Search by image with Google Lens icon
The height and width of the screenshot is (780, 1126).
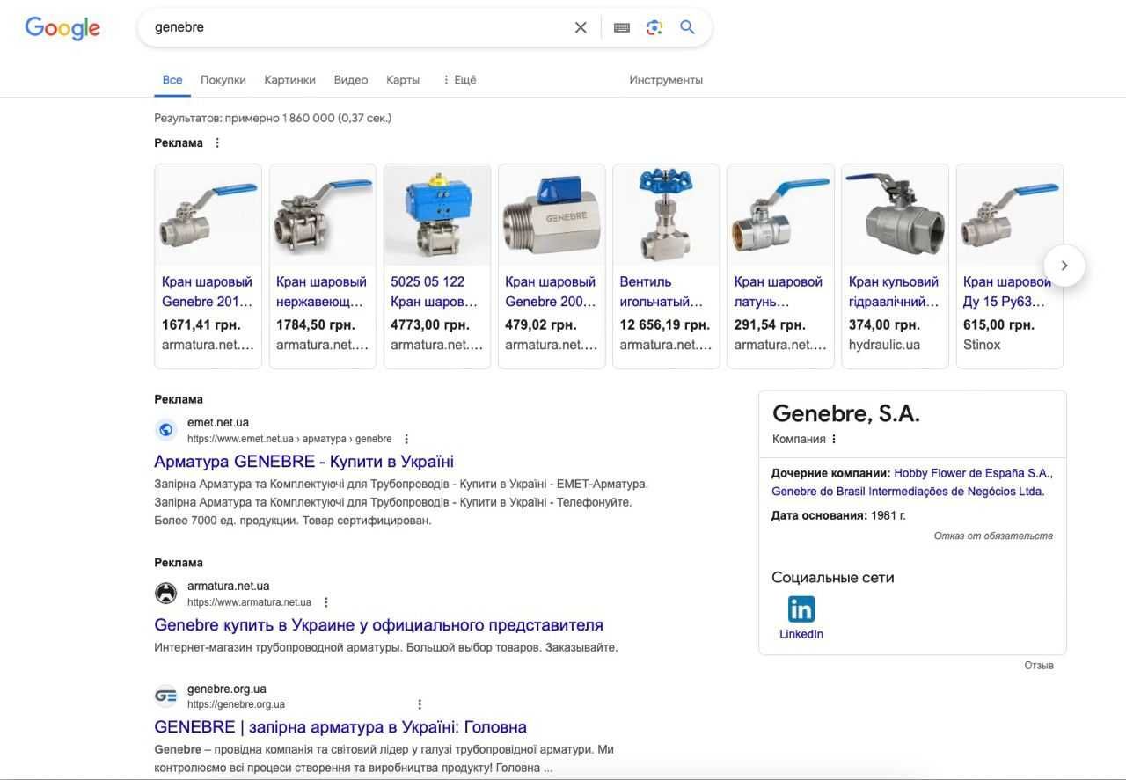click(654, 27)
